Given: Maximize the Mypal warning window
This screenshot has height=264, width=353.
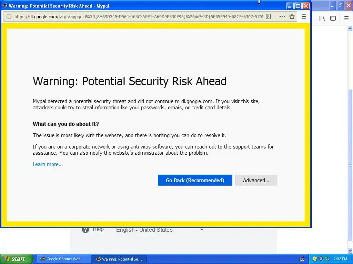Looking at the screenshot, I should [298, 6].
